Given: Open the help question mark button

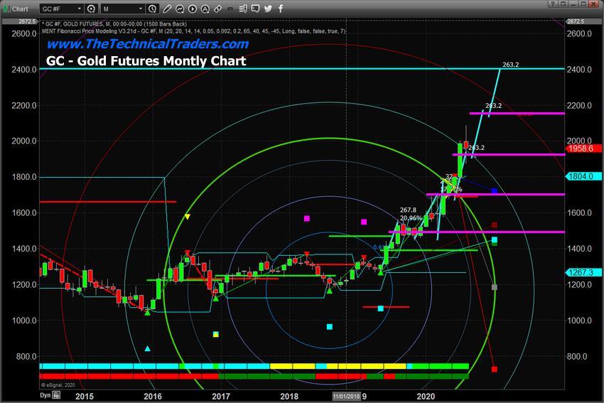Looking at the screenshot, I should pyautogui.click(x=552, y=4).
